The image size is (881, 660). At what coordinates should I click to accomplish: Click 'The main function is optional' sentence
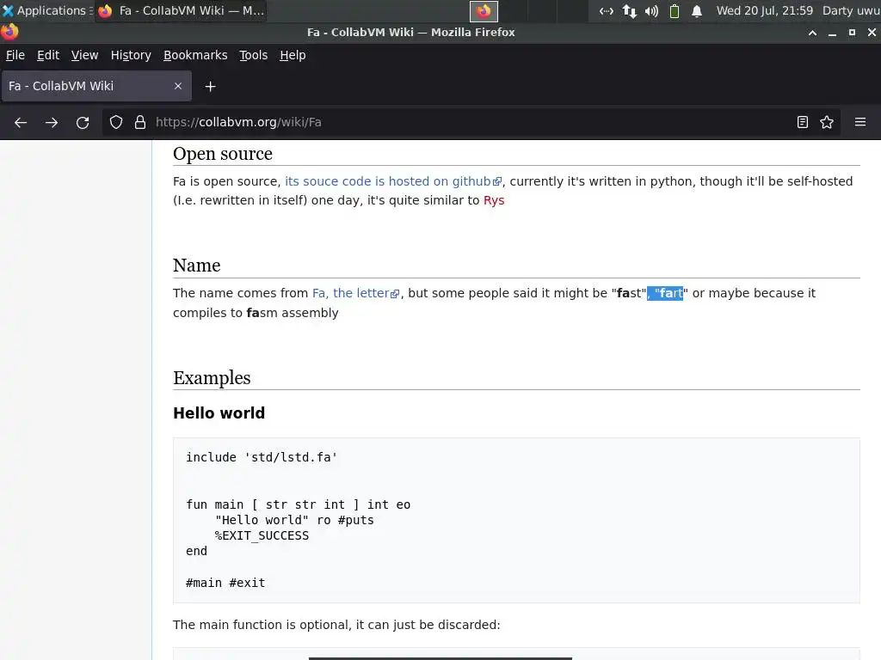click(x=336, y=625)
